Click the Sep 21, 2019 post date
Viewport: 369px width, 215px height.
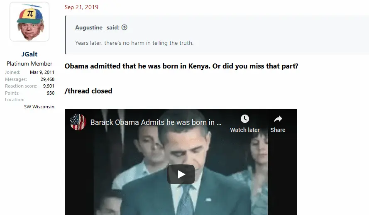coord(81,7)
